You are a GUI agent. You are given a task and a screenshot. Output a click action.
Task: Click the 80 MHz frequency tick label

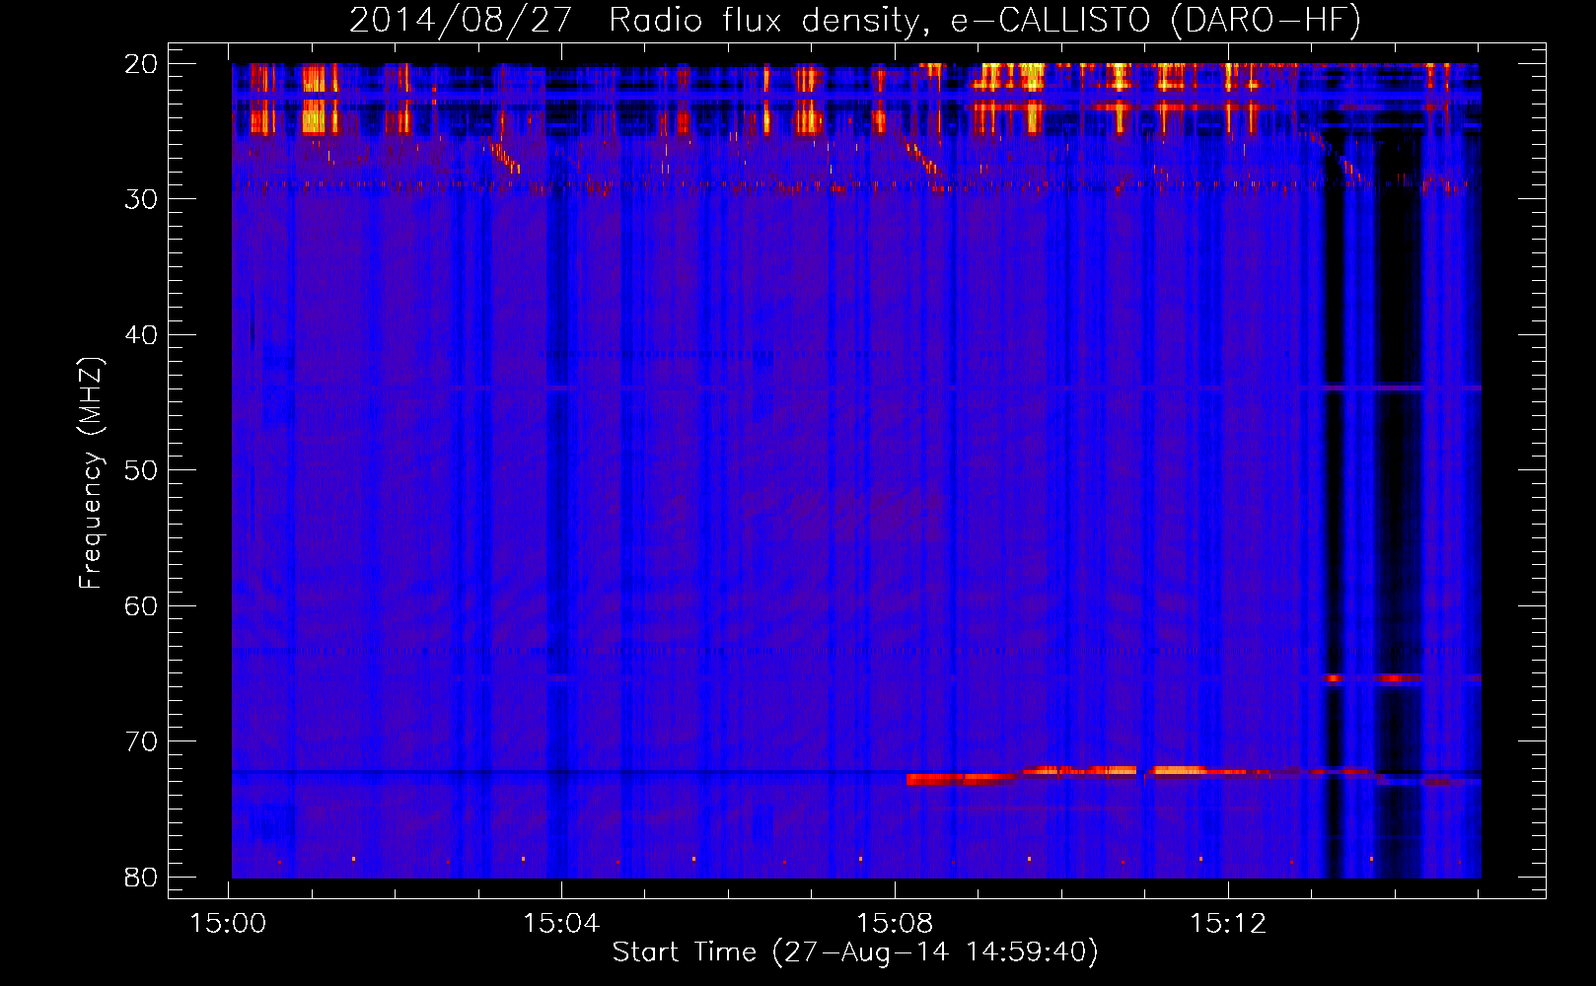pyautogui.click(x=141, y=877)
